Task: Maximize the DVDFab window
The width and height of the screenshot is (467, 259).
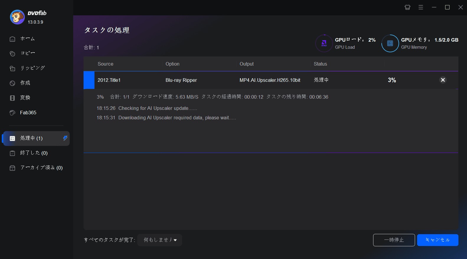Action: point(447,7)
